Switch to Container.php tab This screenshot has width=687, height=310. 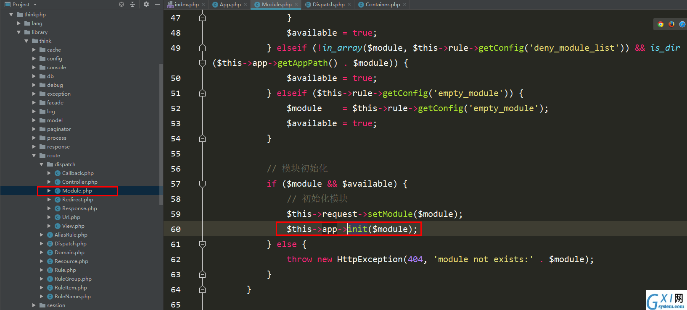(x=379, y=4)
